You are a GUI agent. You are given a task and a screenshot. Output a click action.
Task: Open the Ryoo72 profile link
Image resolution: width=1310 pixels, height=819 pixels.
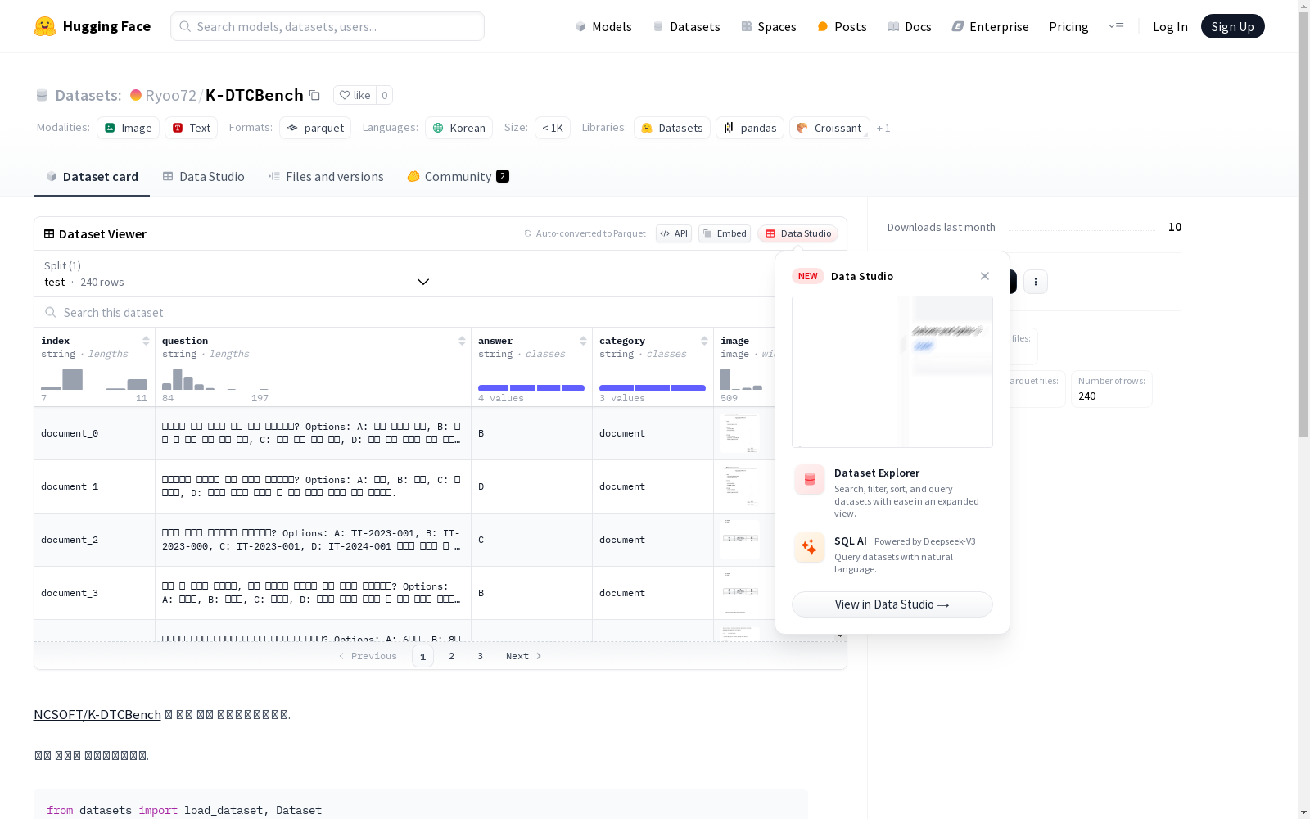point(170,95)
